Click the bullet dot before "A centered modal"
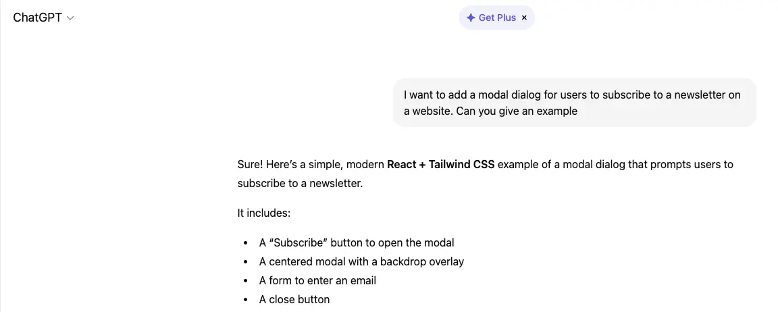This screenshot has width=778, height=312. coord(245,262)
